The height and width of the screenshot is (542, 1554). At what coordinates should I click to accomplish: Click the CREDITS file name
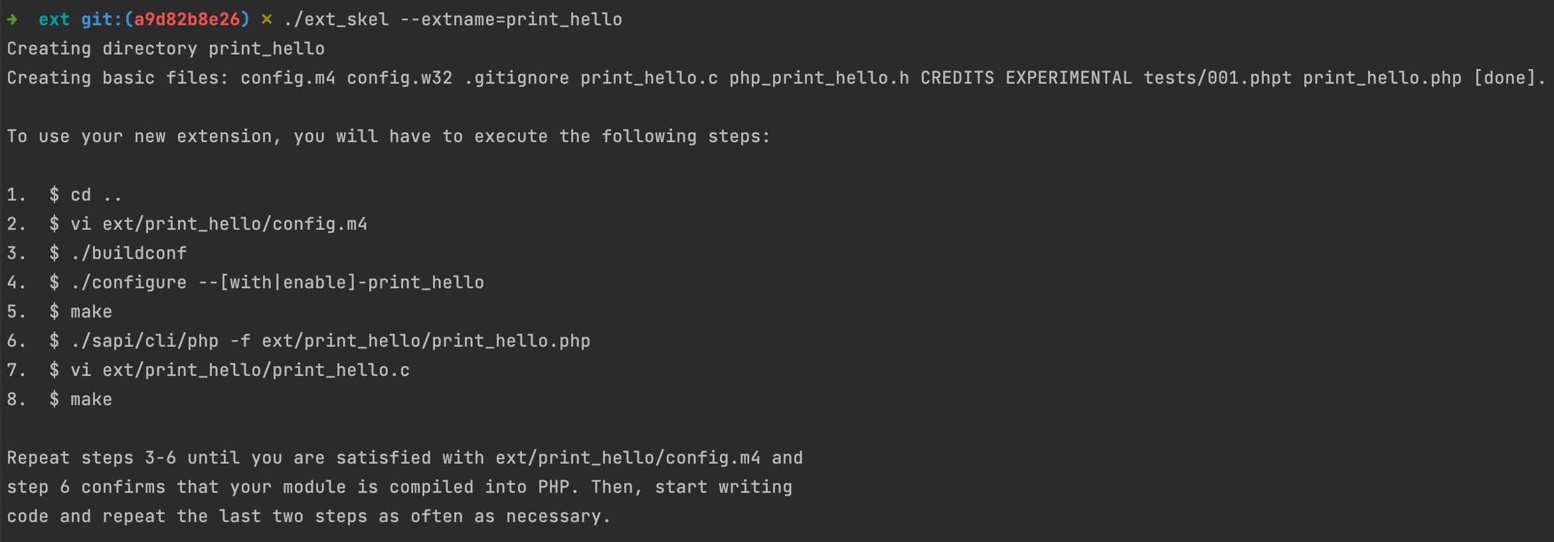point(957,78)
